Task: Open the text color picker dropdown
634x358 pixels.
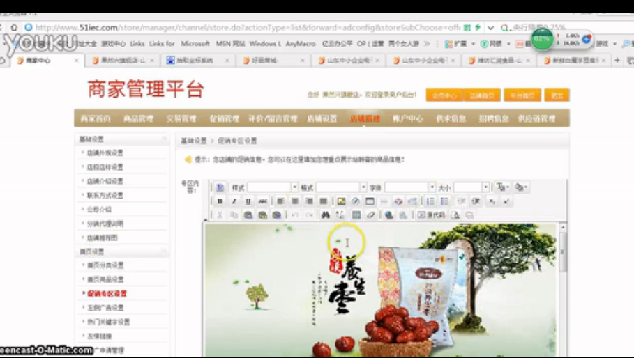Action: (503, 187)
